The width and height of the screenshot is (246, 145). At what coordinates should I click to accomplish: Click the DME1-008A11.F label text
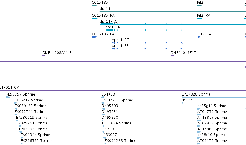click(57, 53)
